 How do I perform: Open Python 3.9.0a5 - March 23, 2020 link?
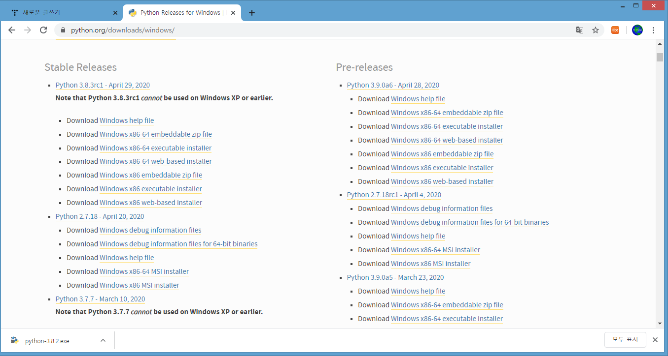coord(395,277)
